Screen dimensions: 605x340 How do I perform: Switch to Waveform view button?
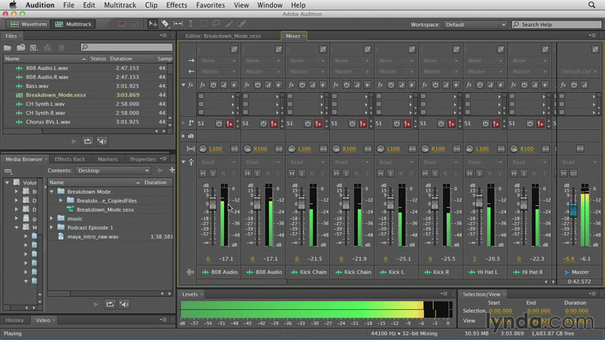pos(29,24)
